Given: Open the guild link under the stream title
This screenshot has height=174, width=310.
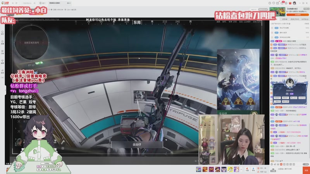Looking at the screenshot, I should [x=71, y=9].
